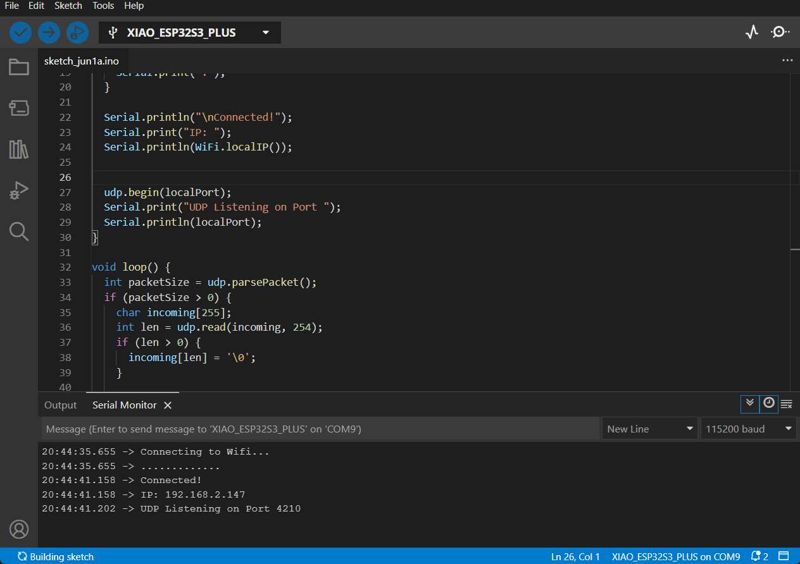Image resolution: width=800 pixels, height=564 pixels.
Task: Clear the Serial Monitor output
Action: pyautogui.click(x=787, y=404)
